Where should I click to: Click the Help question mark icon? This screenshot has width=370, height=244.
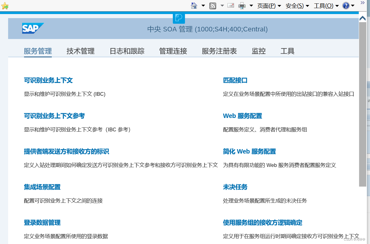346,6
